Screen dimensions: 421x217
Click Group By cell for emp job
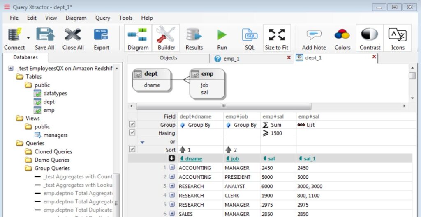(242, 125)
